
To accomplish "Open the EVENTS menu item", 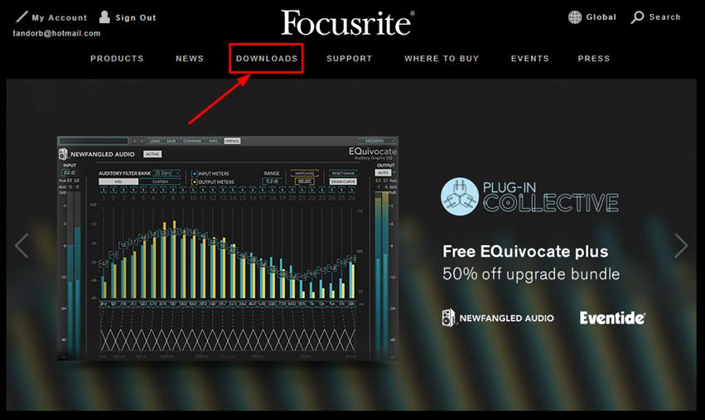I will [530, 59].
